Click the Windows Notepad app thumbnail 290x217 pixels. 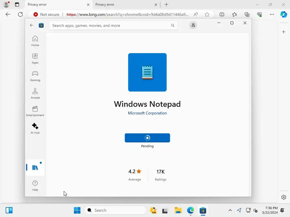click(x=147, y=72)
